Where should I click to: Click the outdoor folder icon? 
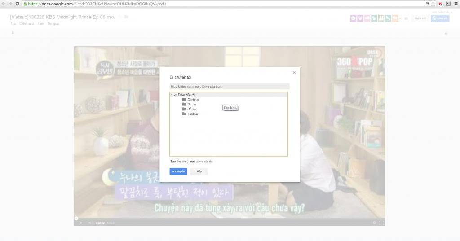click(x=184, y=114)
